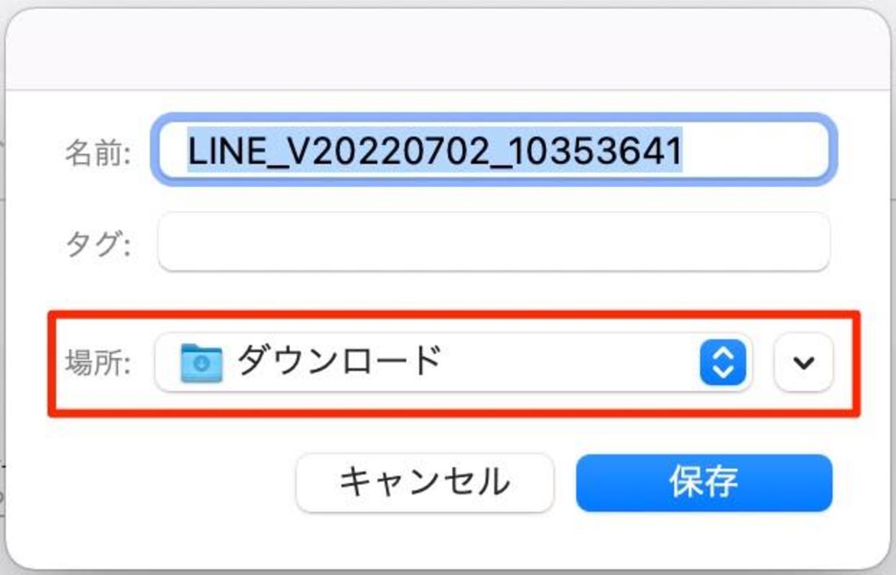Click the highlighted LINE_V20220702_10353641 text

click(x=435, y=150)
